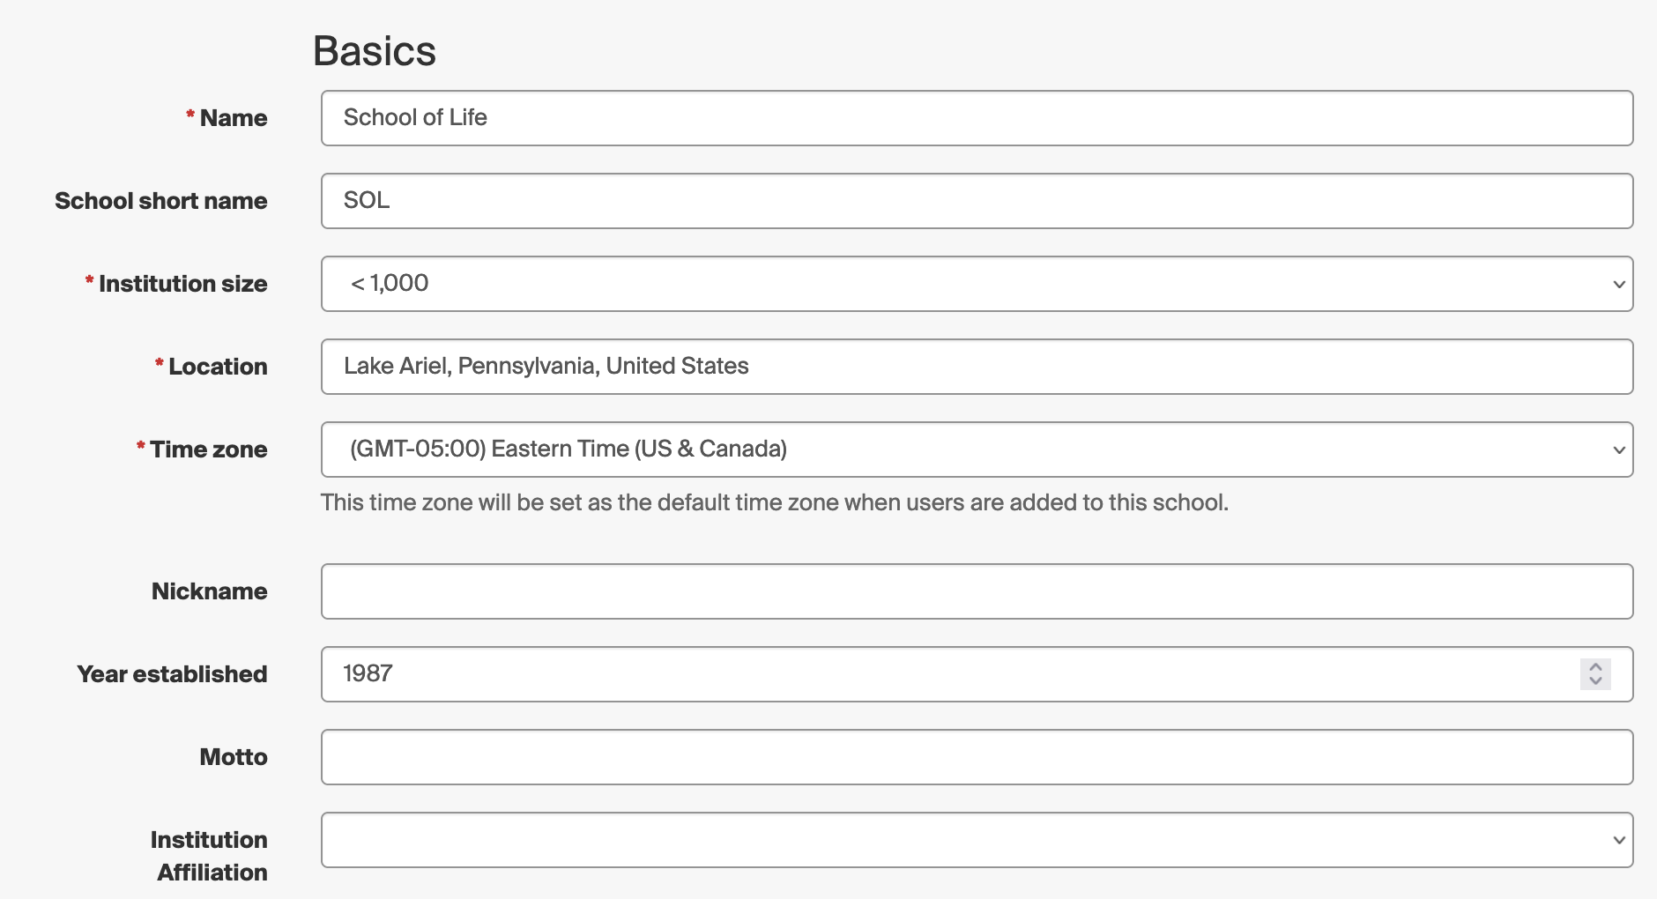1657x899 pixels.
Task: Click the School short name field
Action: click(x=977, y=201)
